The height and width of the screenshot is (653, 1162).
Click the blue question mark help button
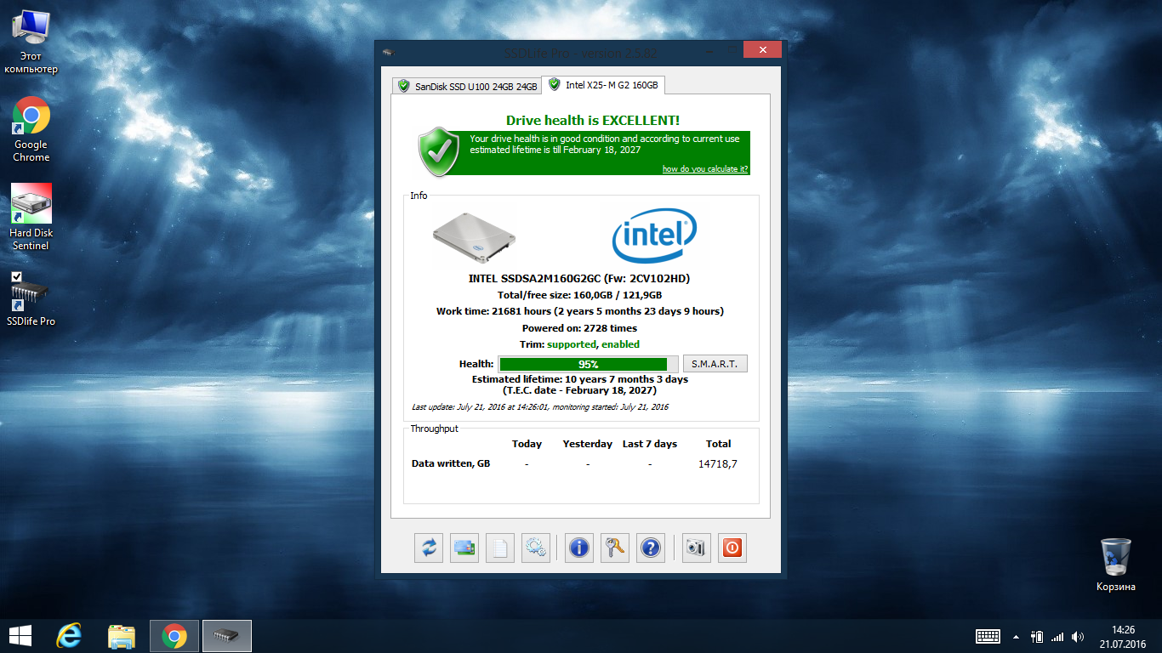point(651,548)
